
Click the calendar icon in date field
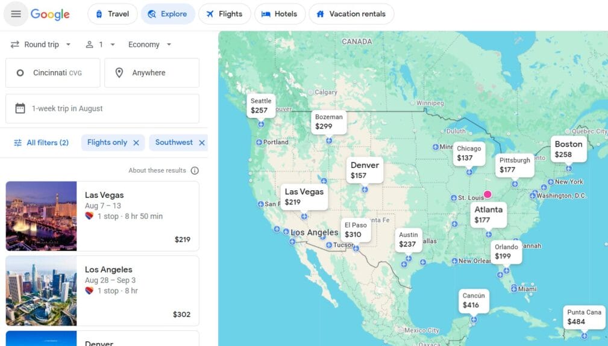[20, 108]
